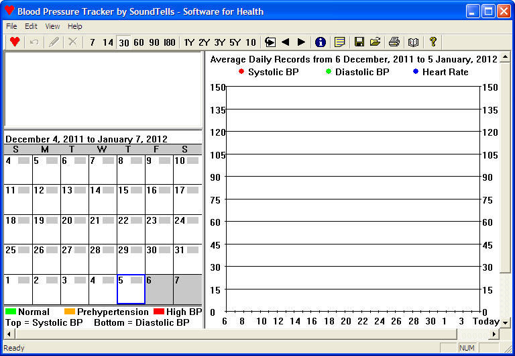Select January 3 calendar cell
Image resolution: width=515 pixels, height=356 pixels.
click(x=74, y=290)
